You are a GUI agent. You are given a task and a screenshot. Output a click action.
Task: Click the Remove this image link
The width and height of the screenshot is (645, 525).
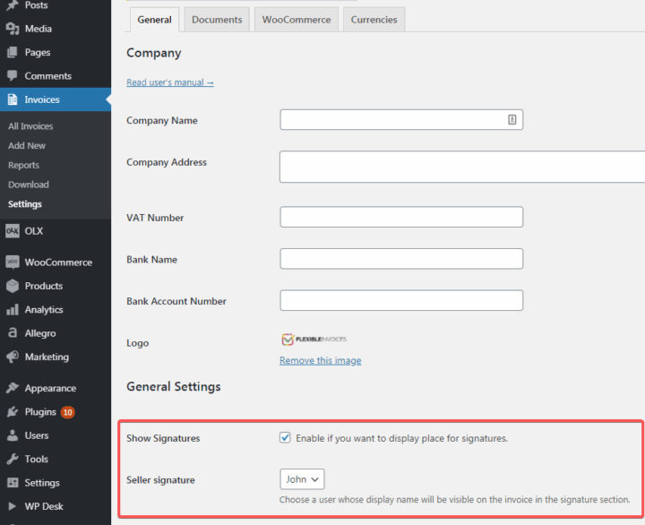(x=320, y=360)
